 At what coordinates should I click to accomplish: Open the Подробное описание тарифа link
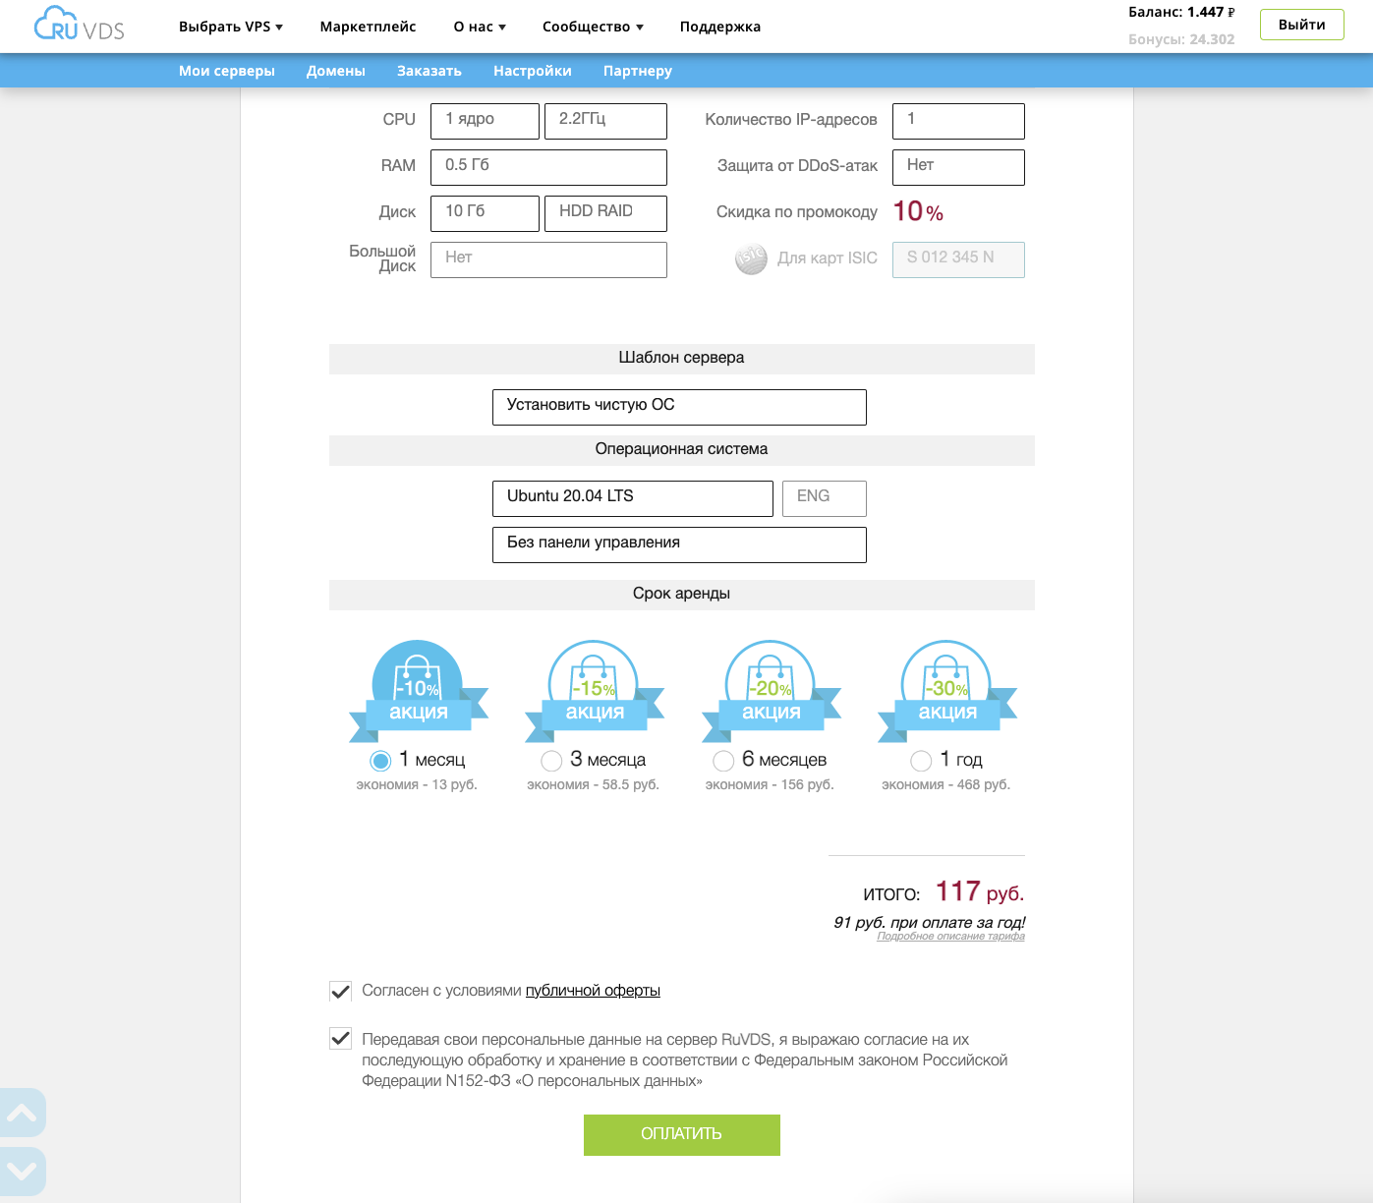tap(950, 937)
